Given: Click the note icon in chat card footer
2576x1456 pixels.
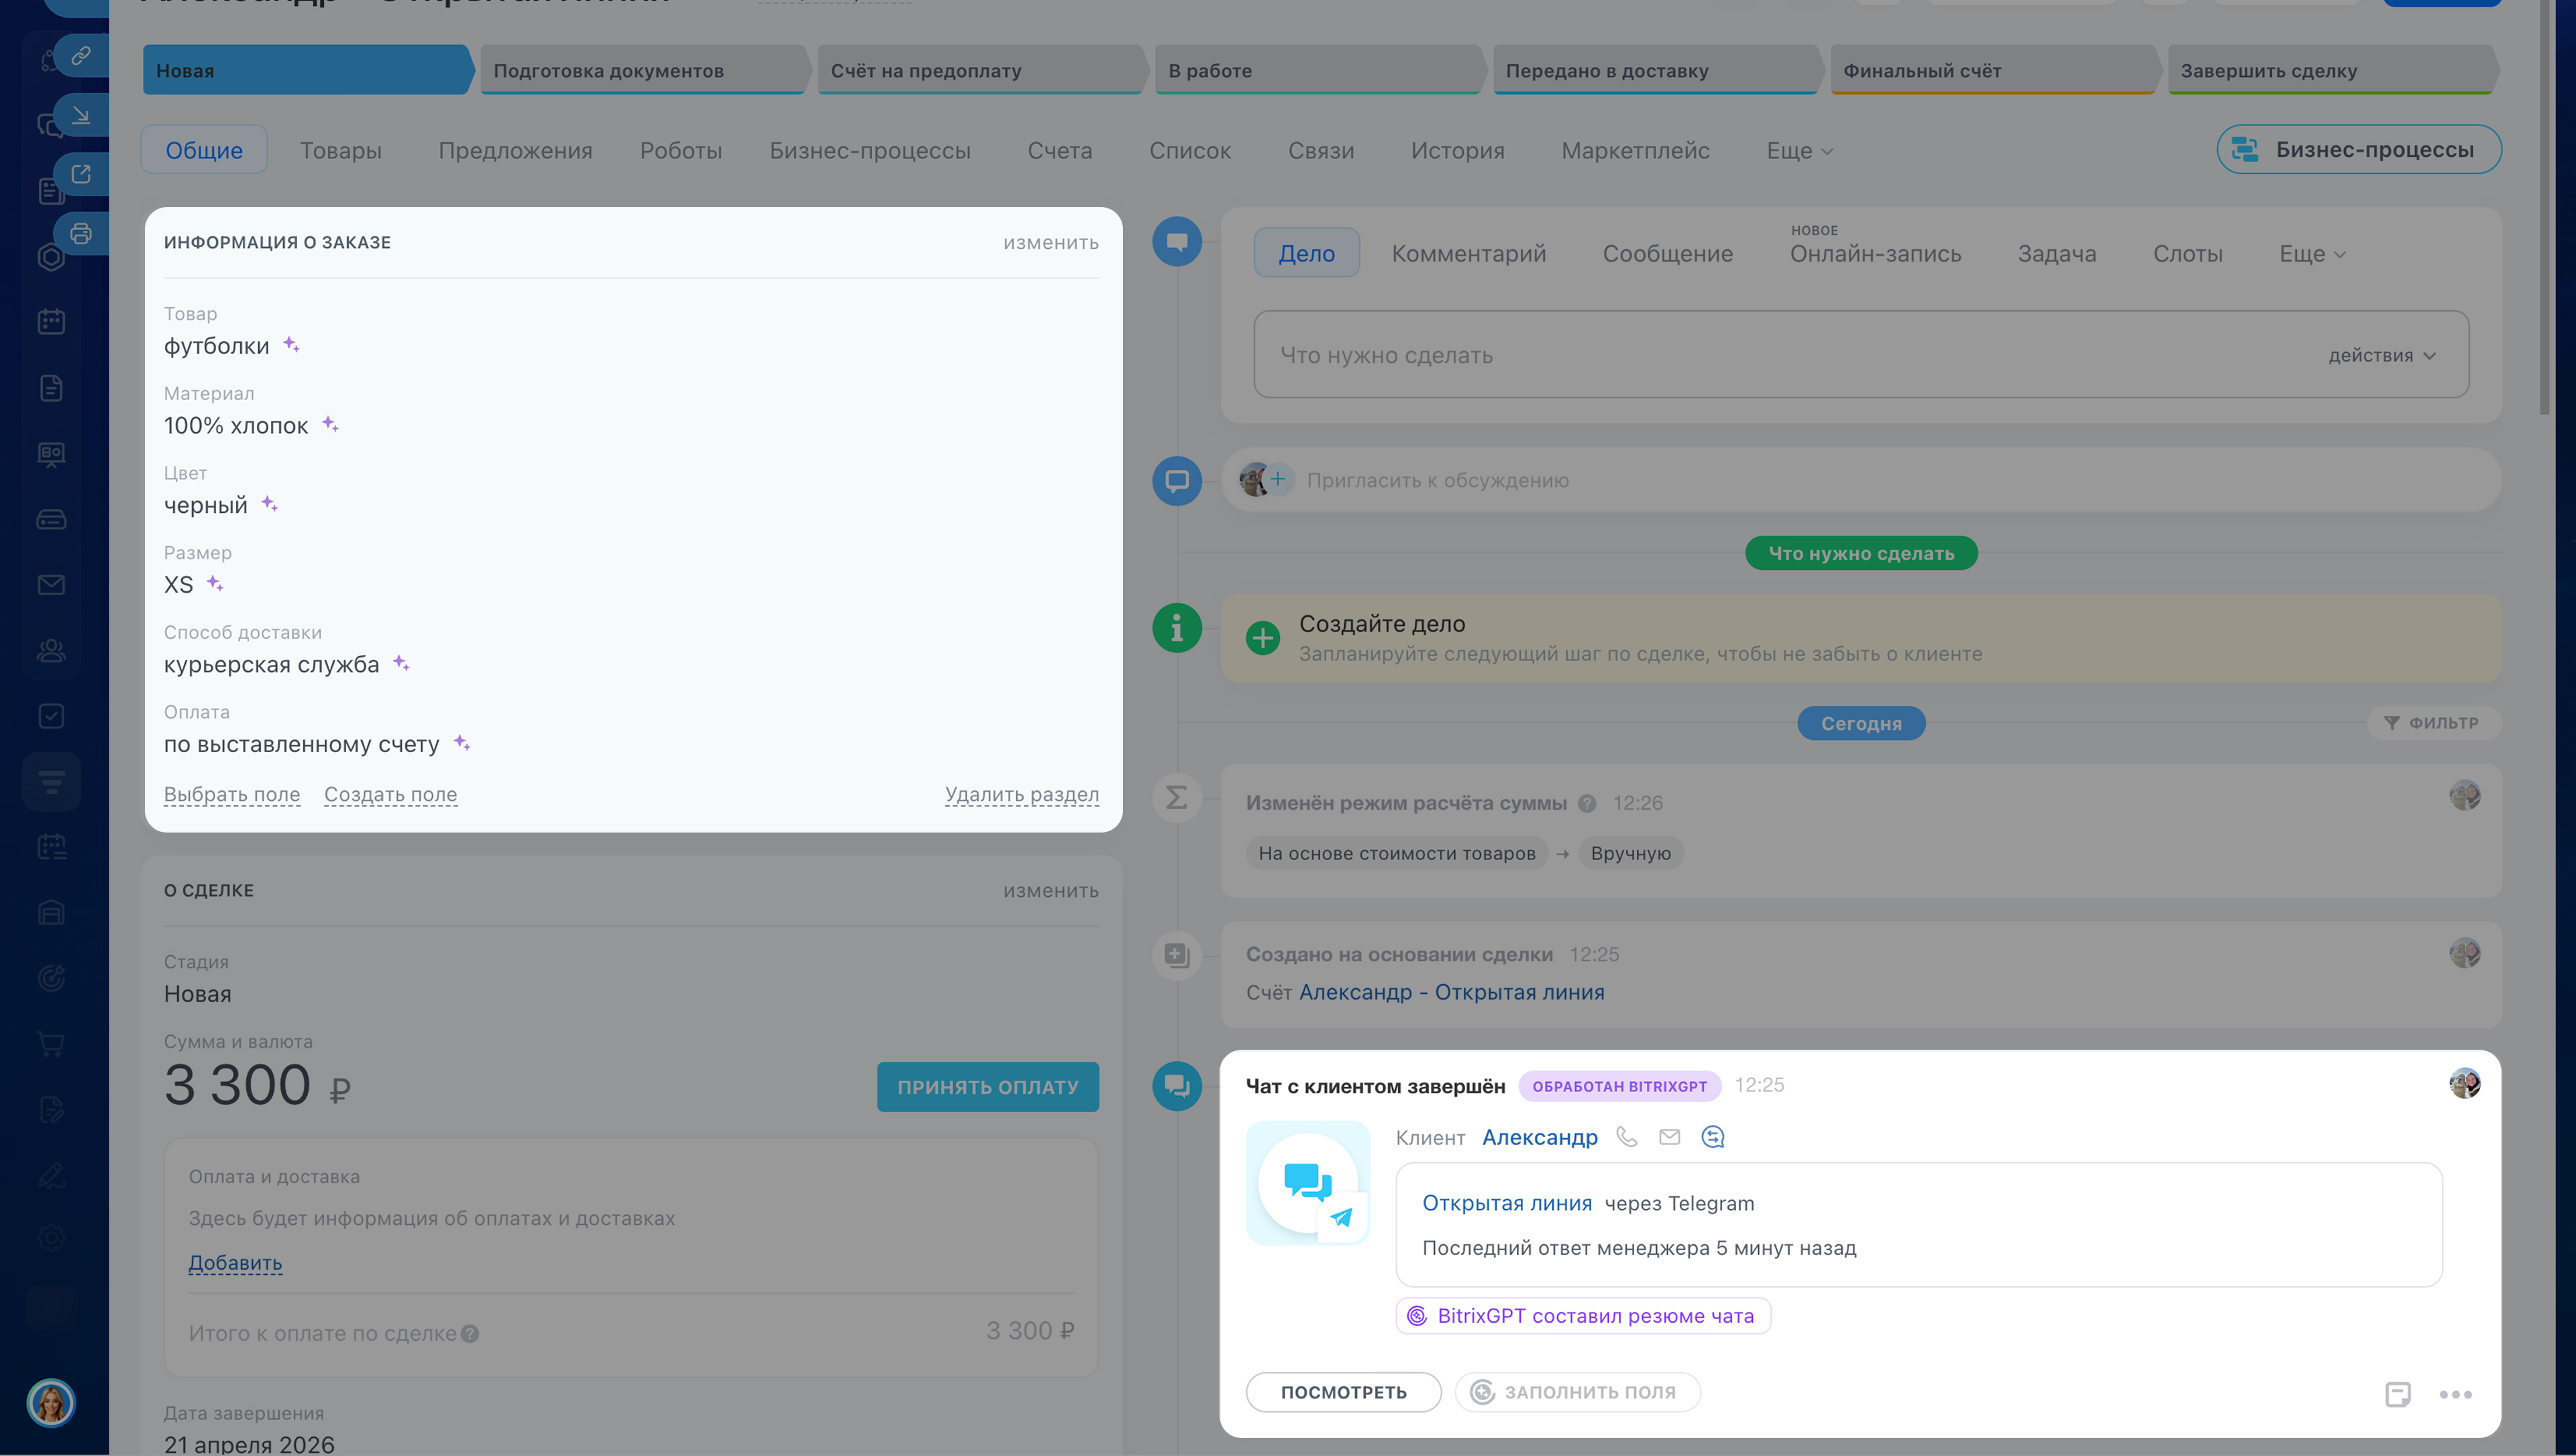Looking at the screenshot, I should pos(2397,1394).
